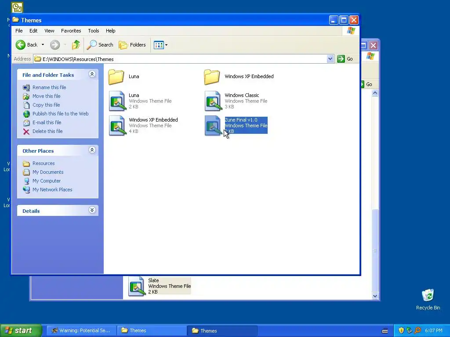Open the View menu
The height and width of the screenshot is (337, 450).
coord(49,31)
